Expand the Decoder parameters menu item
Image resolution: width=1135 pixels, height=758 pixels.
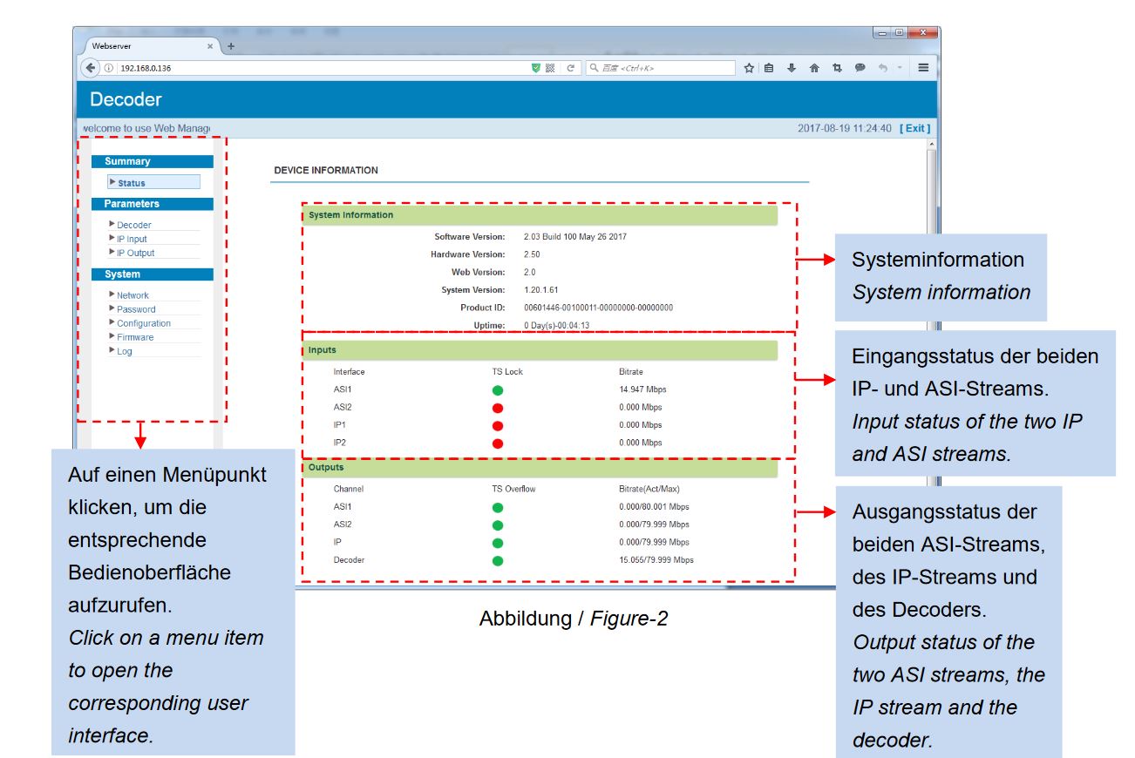pyautogui.click(x=134, y=225)
